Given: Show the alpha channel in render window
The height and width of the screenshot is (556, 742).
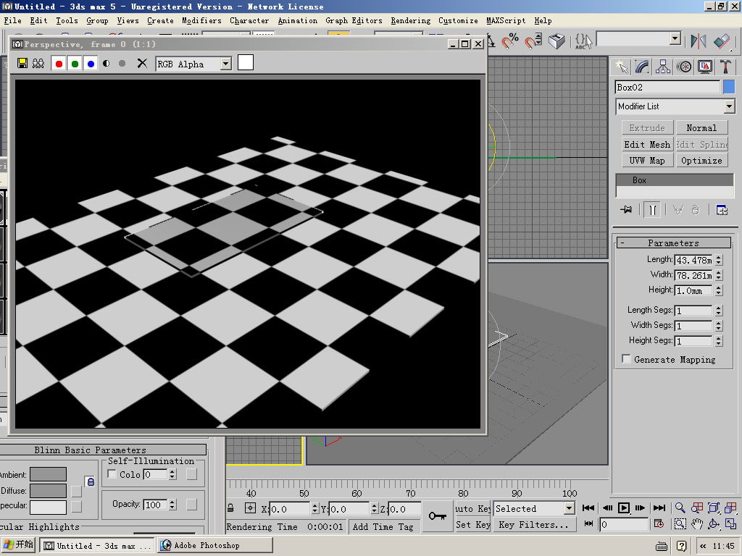Looking at the screenshot, I should click(x=107, y=64).
